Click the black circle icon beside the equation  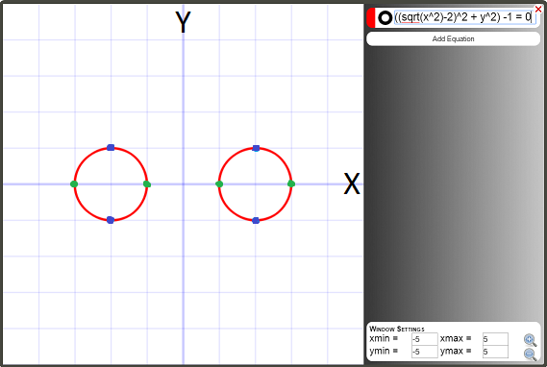click(385, 18)
